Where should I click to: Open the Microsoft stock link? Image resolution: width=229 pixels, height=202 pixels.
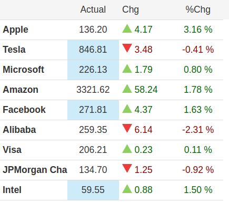pyautogui.click(x=23, y=70)
